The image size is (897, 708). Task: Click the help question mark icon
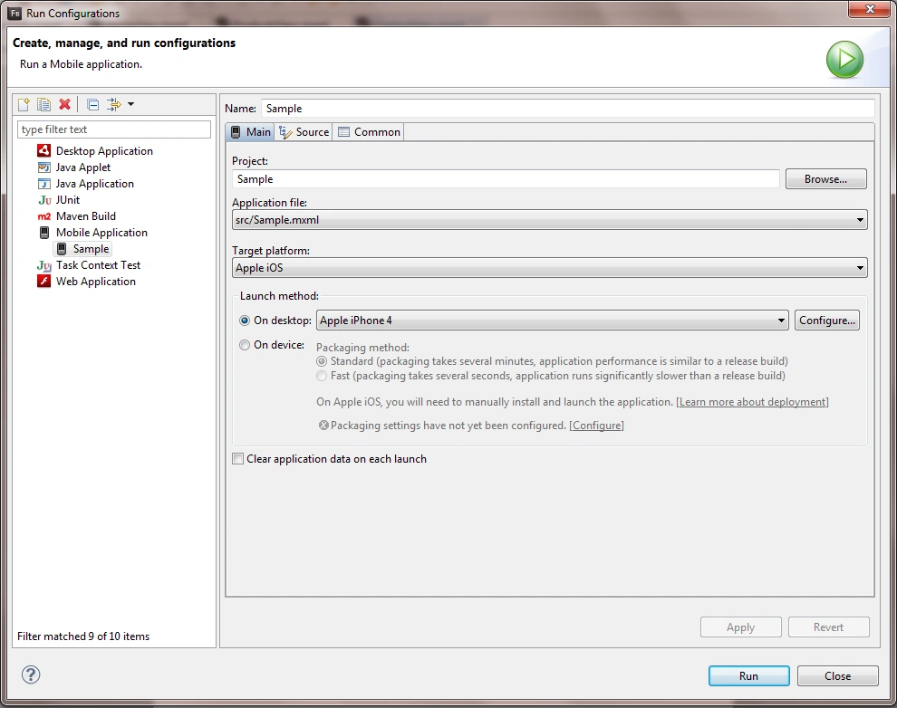click(31, 675)
